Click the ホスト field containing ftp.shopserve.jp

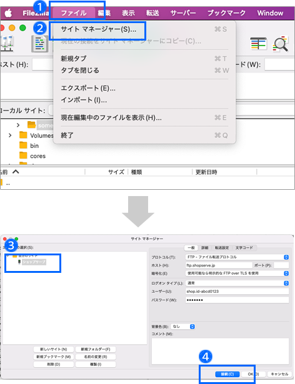point(219,265)
